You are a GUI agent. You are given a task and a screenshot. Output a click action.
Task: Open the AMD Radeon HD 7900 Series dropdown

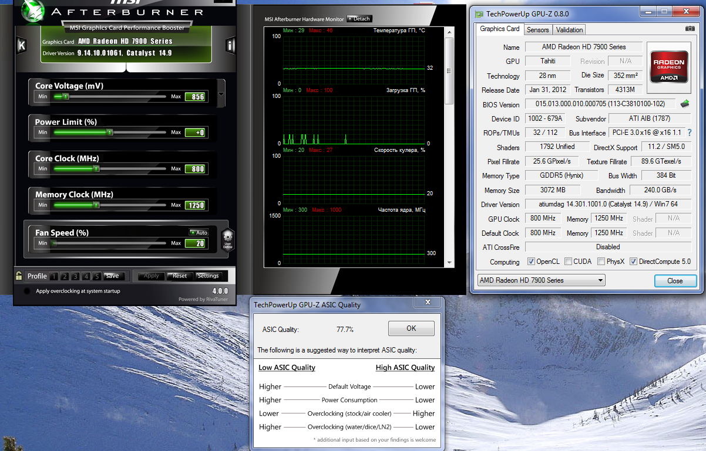(541, 280)
